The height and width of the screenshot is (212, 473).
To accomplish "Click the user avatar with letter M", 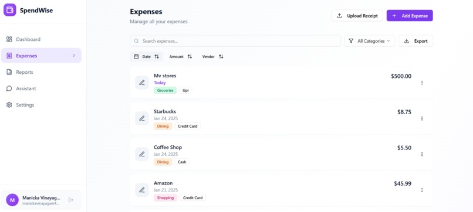I will (12, 200).
